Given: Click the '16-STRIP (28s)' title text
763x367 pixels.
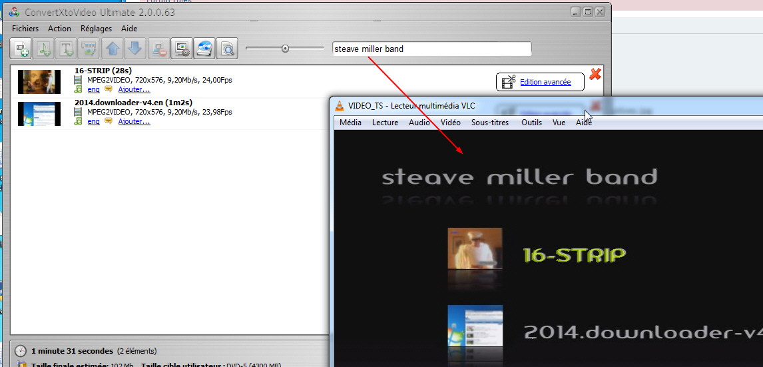Looking at the screenshot, I should pyautogui.click(x=103, y=71).
